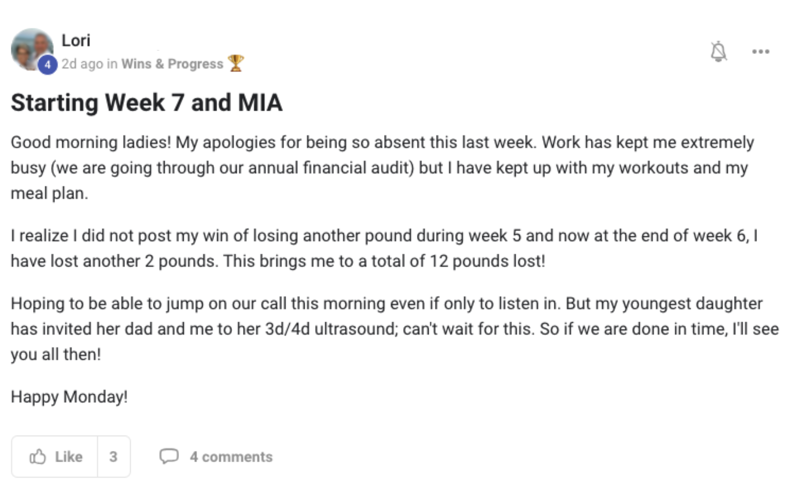810x491 pixels.
Task: Click the 'Happy Monday!' closing line
Action: pos(69,397)
